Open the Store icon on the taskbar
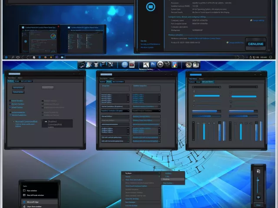This screenshot has width=278, height=208. (x=34, y=57)
